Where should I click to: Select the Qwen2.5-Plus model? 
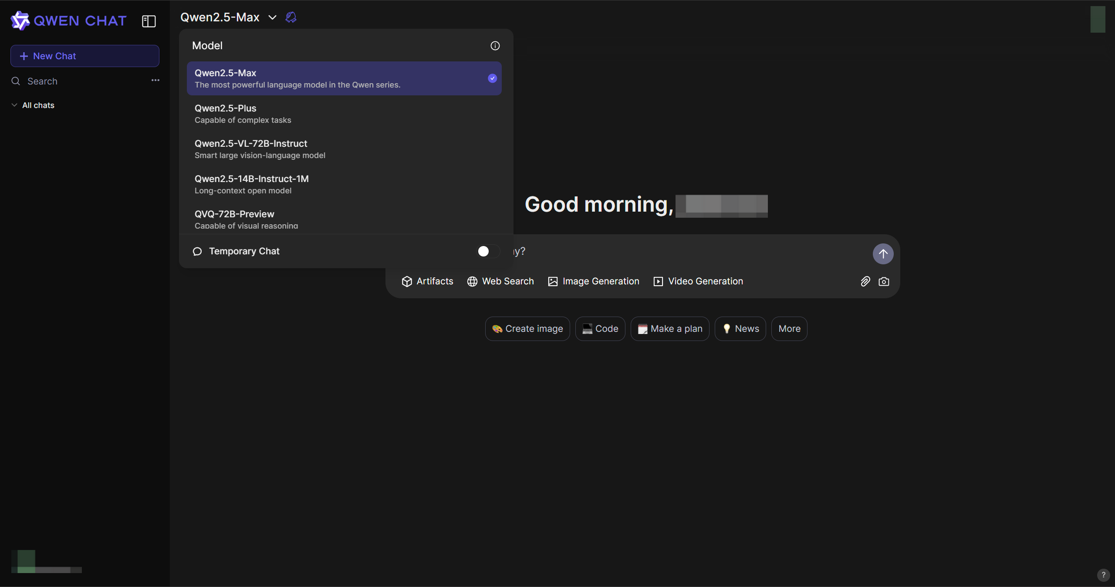(344, 114)
